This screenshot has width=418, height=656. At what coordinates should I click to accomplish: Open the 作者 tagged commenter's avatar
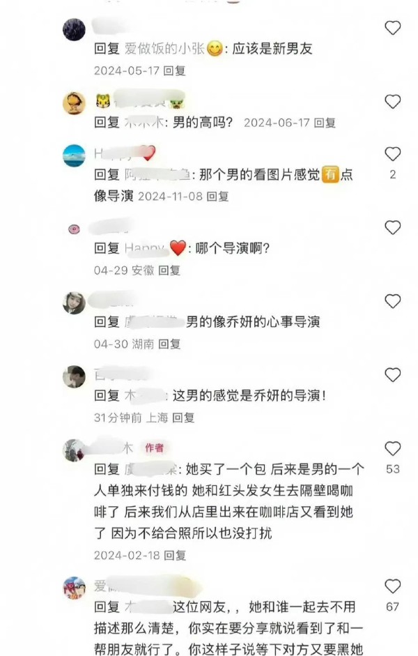click(x=74, y=450)
